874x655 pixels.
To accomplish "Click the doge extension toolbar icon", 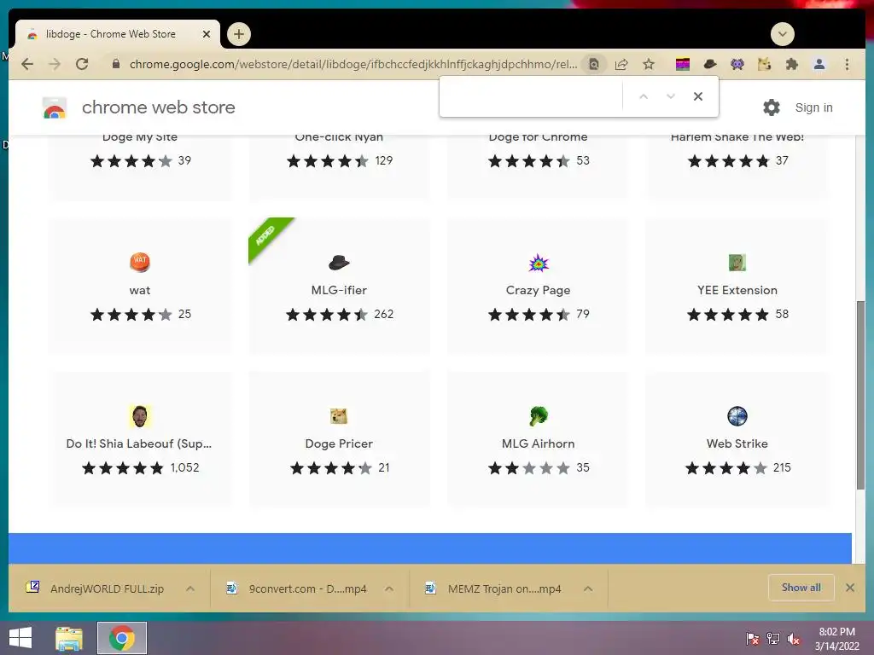I will (x=764, y=64).
